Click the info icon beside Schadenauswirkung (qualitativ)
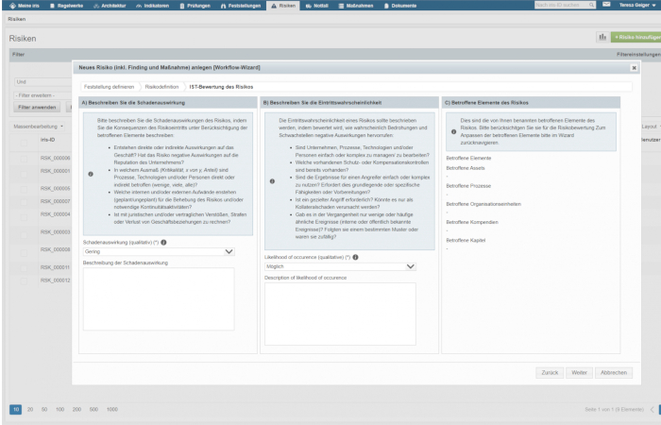The height and width of the screenshot is (425, 661). [x=164, y=243]
